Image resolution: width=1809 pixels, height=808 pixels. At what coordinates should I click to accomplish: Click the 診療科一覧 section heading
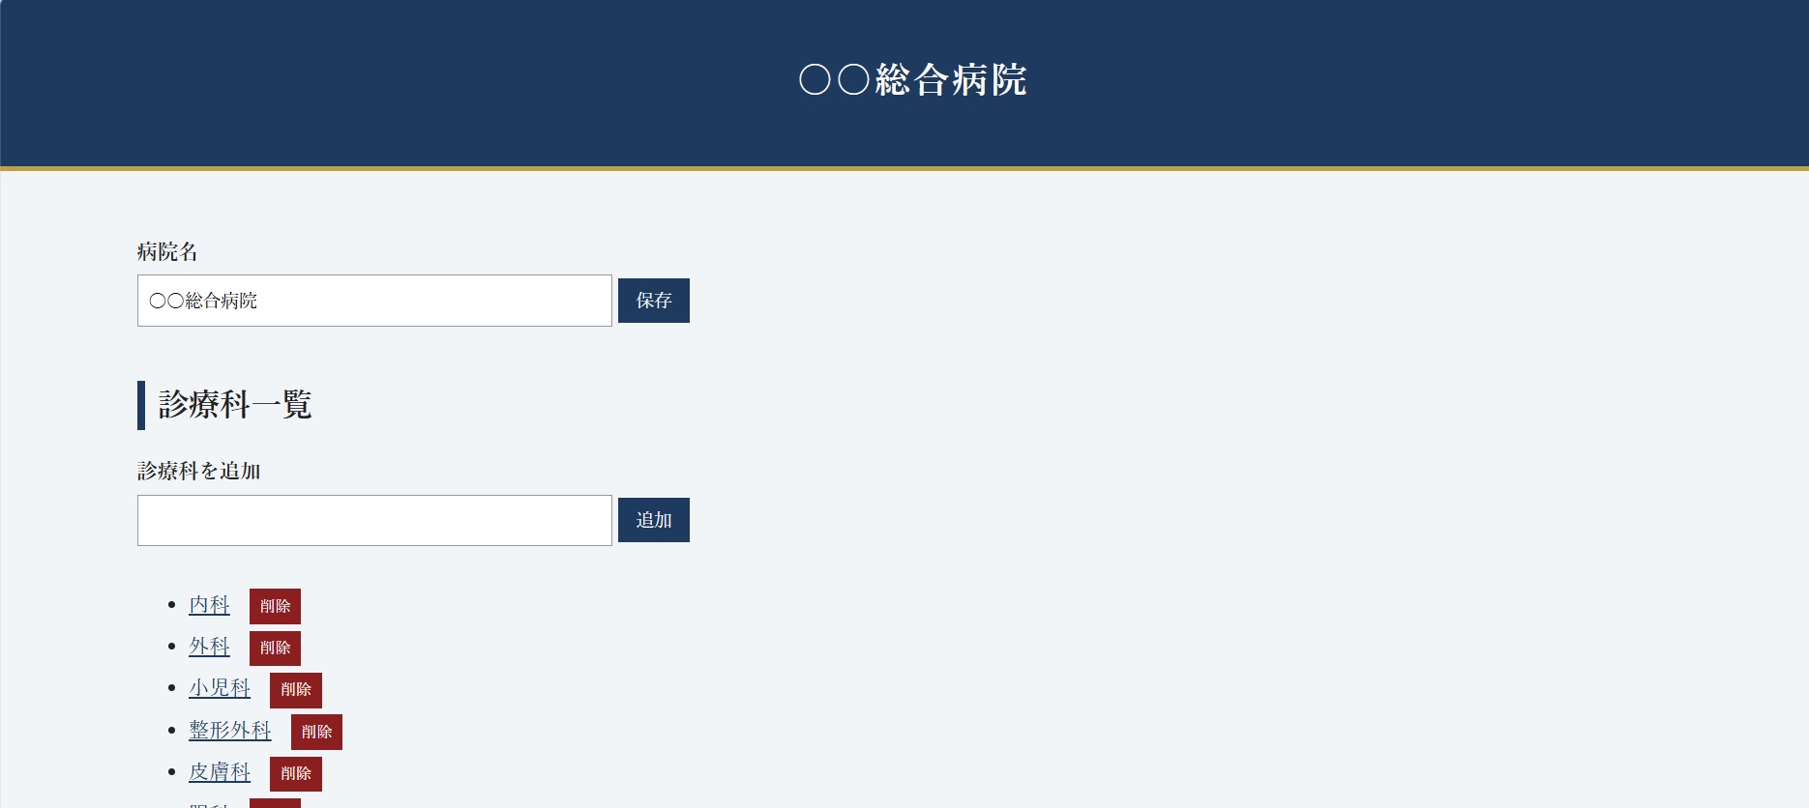[x=235, y=404]
